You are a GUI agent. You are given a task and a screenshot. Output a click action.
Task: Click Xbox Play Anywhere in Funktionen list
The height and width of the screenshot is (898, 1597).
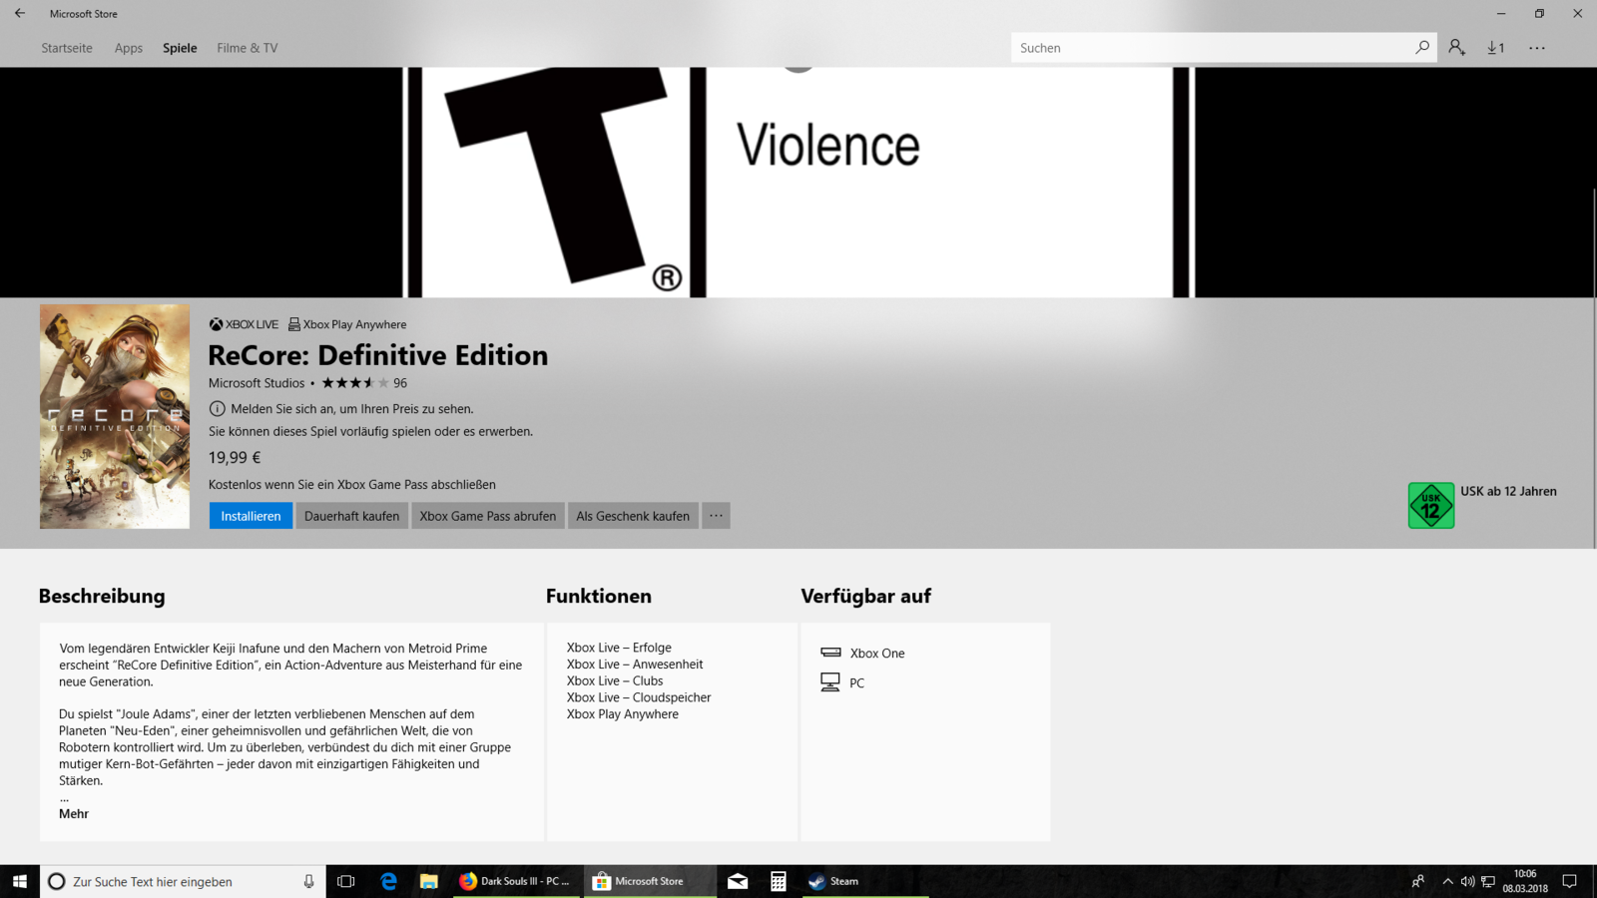click(623, 714)
